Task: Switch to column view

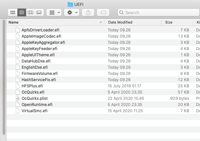Action: pos(30,12)
